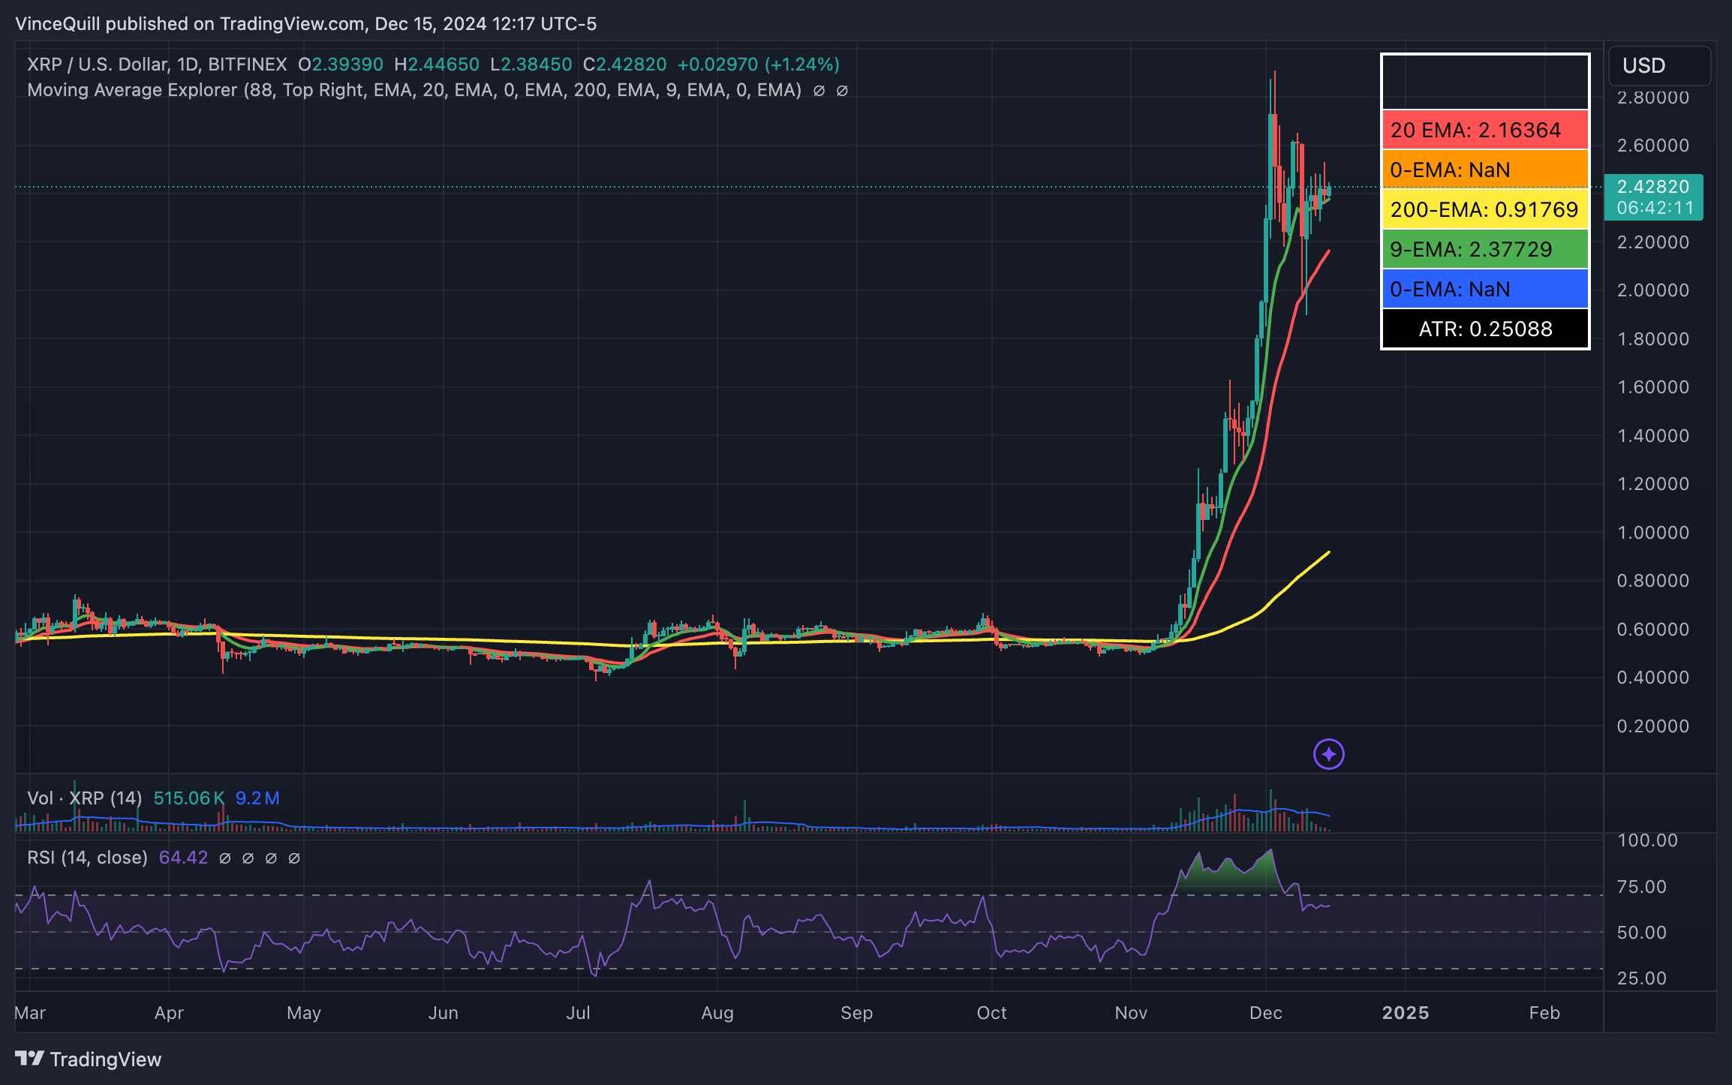Viewport: 1732px width, 1085px height.
Task: Click the first null icon next to RSI value
Action: click(224, 858)
